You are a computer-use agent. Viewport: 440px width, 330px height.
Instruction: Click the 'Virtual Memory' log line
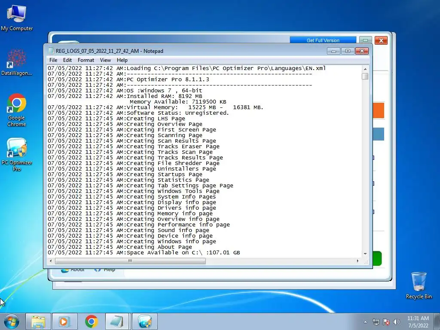click(x=156, y=107)
